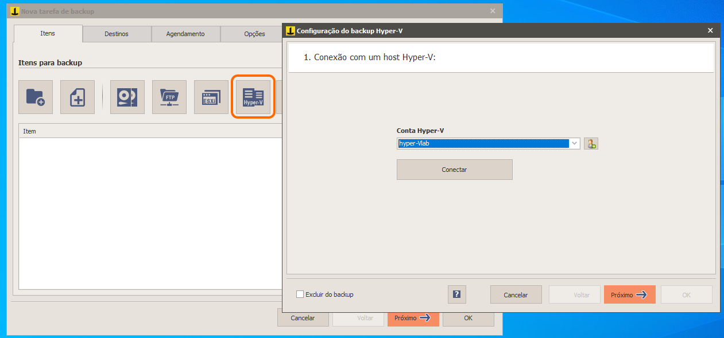The width and height of the screenshot is (724, 338).
Task: Add Hyper-V backup item
Action: pos(253,97)
